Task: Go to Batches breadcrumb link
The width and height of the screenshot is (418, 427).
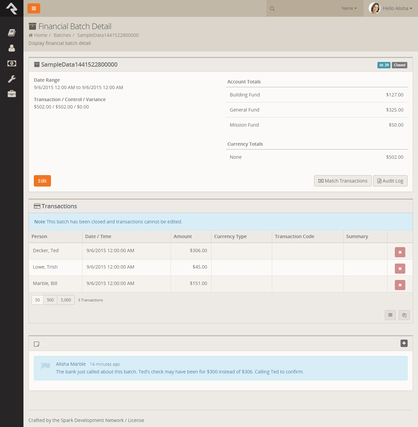Action: [x=62, y=35]
